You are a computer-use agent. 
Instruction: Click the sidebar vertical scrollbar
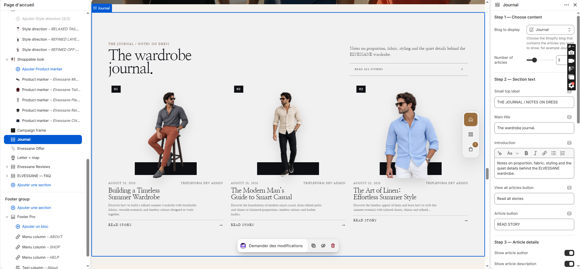pyautogui.click(x=88, y=208)
